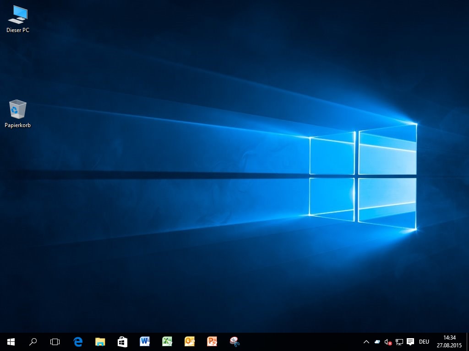Launch Microsoft Edge from the taskbar
This screenshot has height=351, width=469.
(x=78, y=342)
